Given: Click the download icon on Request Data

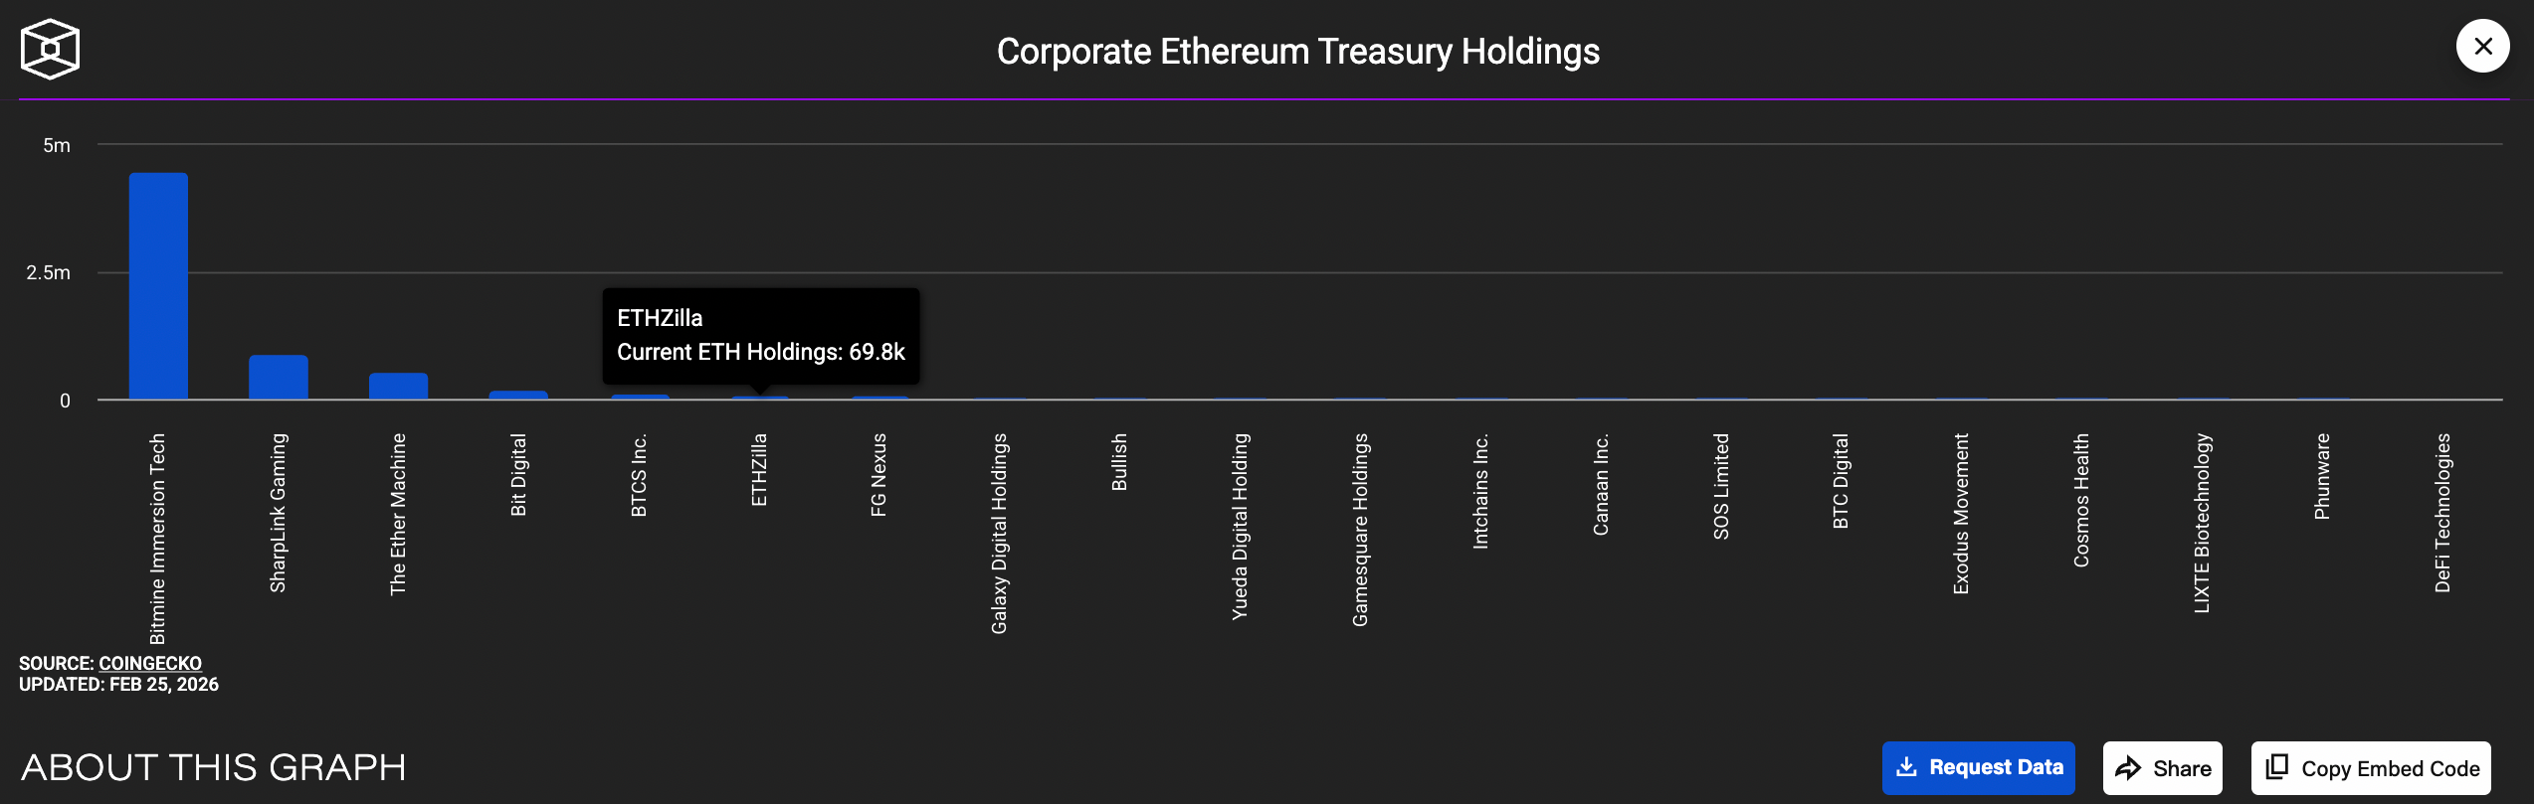Looking at the screenshot, I should (x=1906, y=767).
